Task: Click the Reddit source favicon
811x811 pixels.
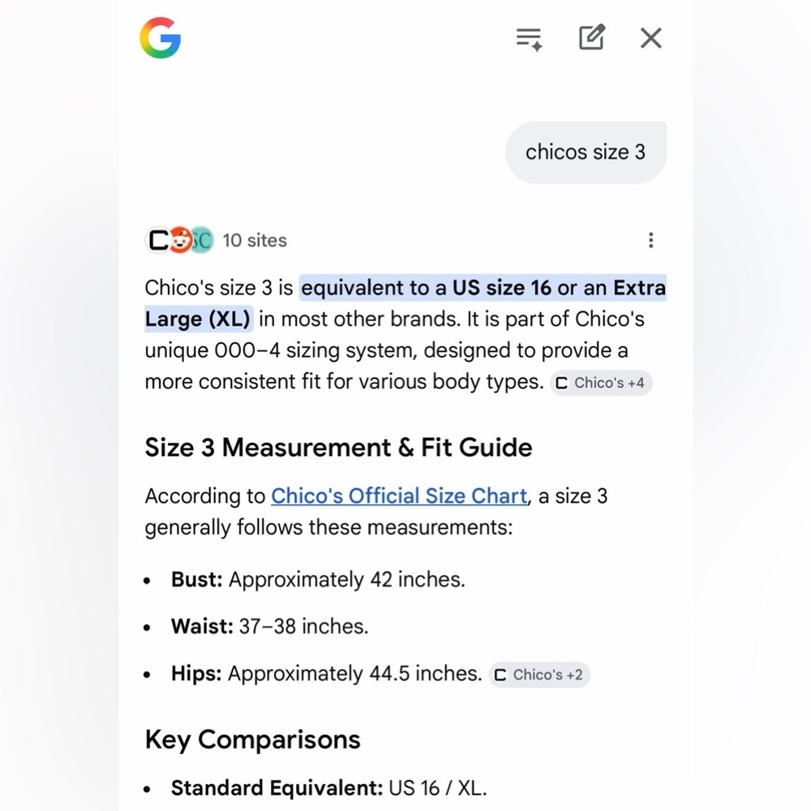Action: [180, 240]
